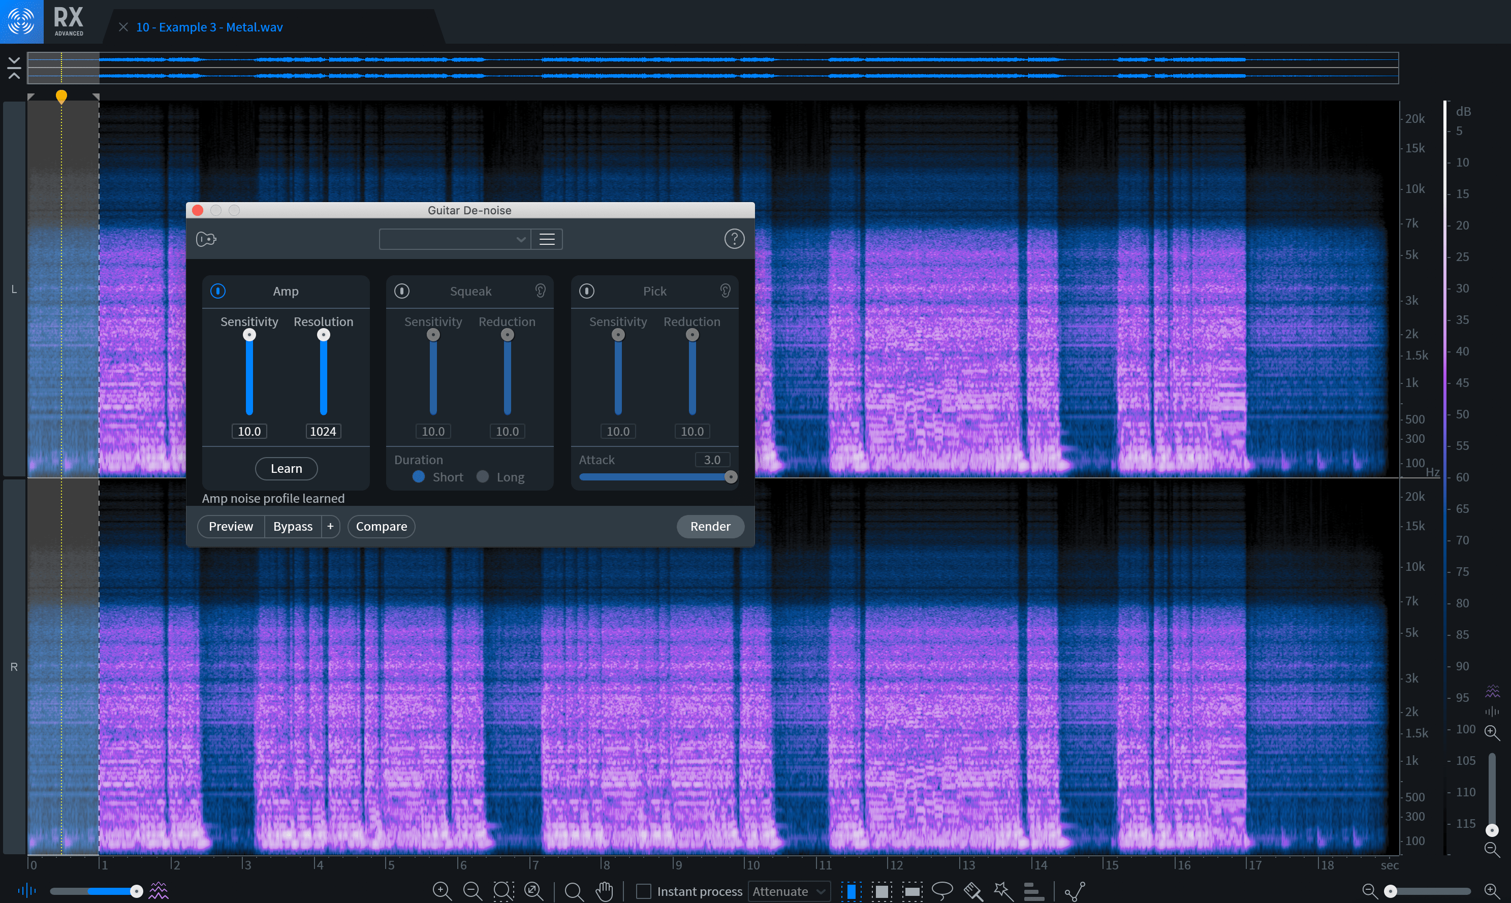1511x903 pixels.
Task: Click the Compare button in plugin panel
Action: point(382,526)
